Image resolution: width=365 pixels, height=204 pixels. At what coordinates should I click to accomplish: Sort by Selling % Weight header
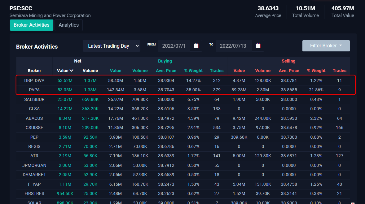tap(316, 71)
